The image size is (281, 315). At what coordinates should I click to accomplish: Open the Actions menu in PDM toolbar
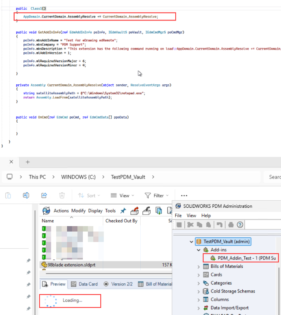61,211
